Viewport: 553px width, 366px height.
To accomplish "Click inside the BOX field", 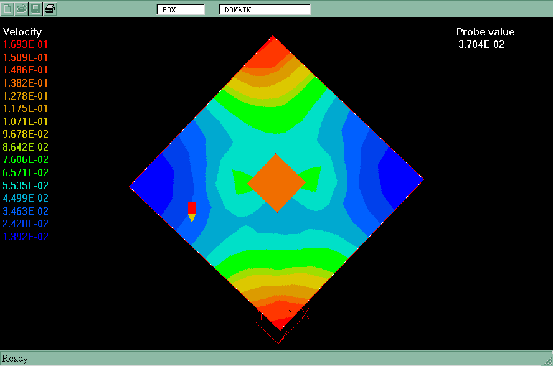I will click(181, 9).
